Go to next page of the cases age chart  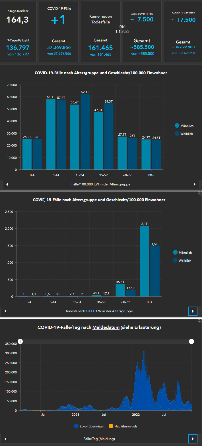pos(195,184)
